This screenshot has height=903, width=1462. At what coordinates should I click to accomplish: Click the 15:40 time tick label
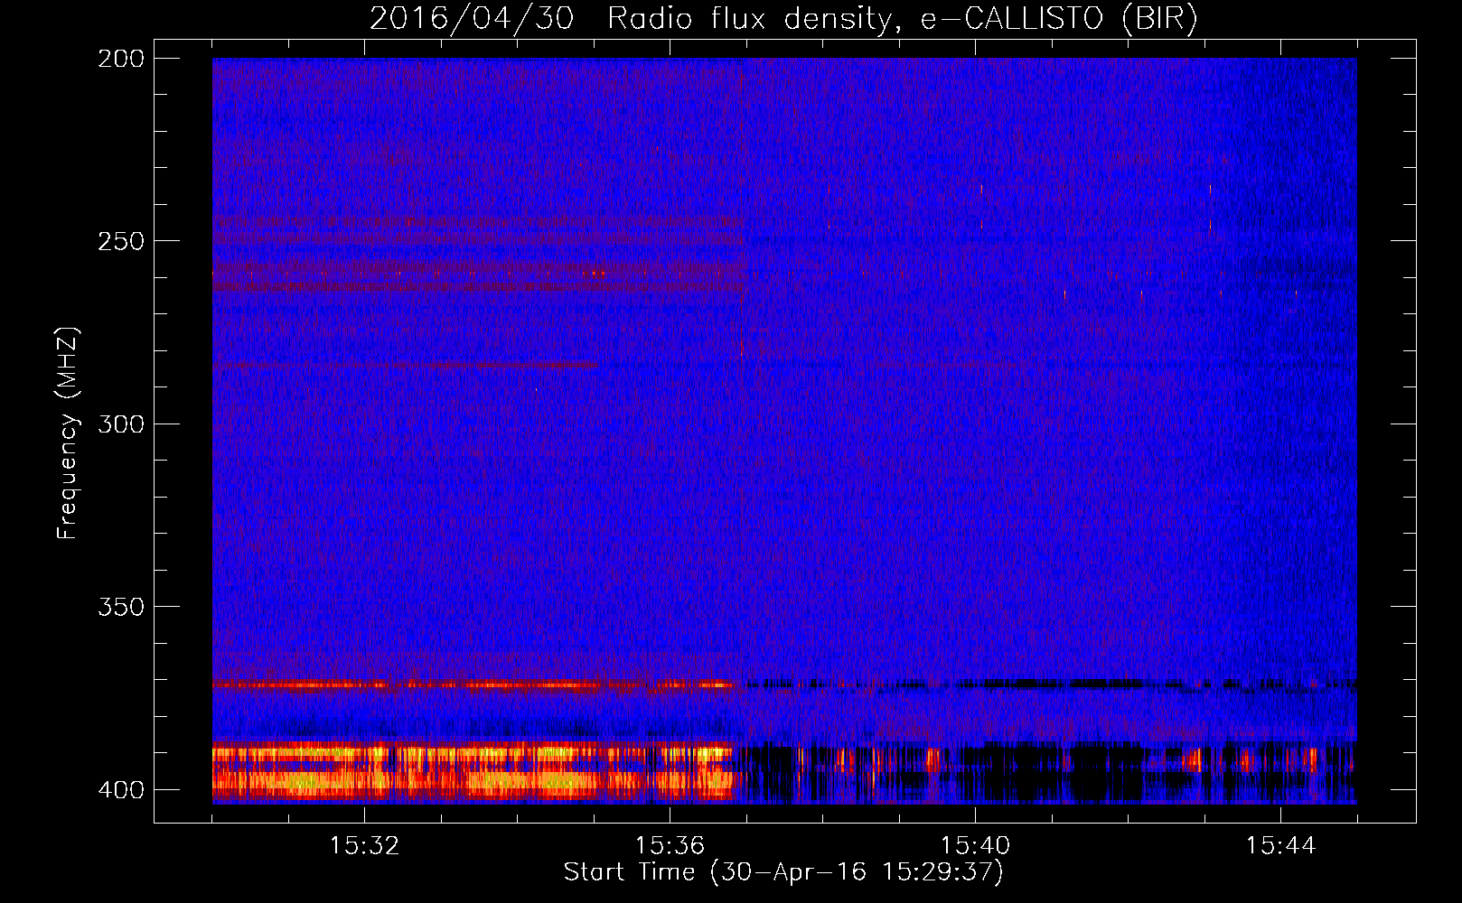point(975,846)
